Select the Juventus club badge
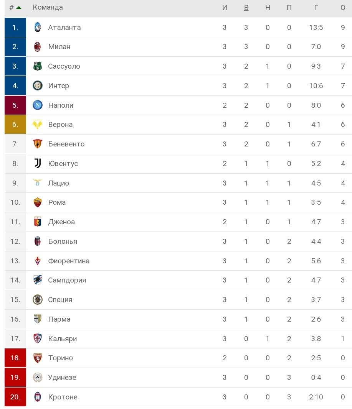The width and height of the screenshot is (352, 409). (x=37, y=163)
